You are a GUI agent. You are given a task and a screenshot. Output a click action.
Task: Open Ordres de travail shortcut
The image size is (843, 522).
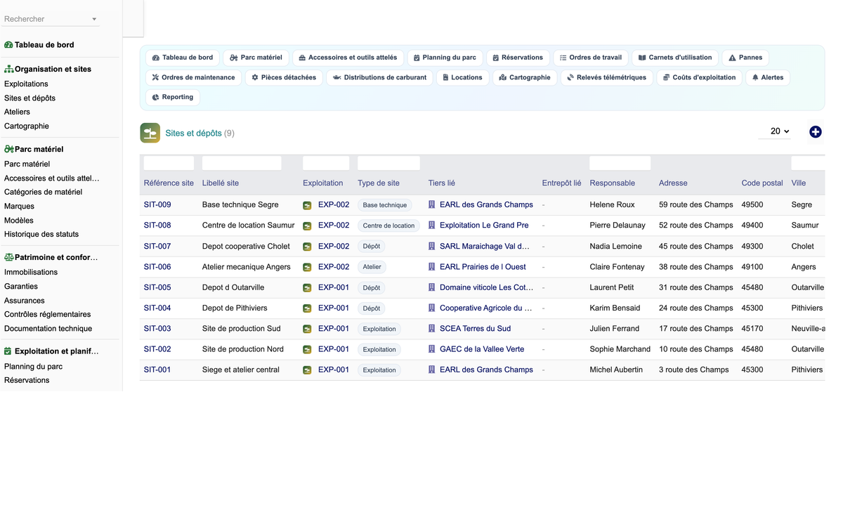(x=591, y=58)
